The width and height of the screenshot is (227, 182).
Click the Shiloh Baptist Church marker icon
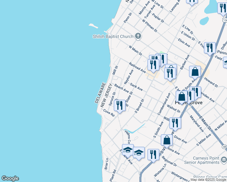click(138, 36)
